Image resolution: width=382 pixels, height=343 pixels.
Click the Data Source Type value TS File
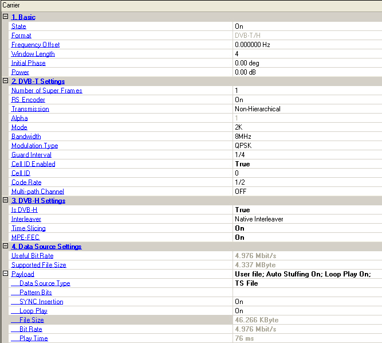coord(246,283)
